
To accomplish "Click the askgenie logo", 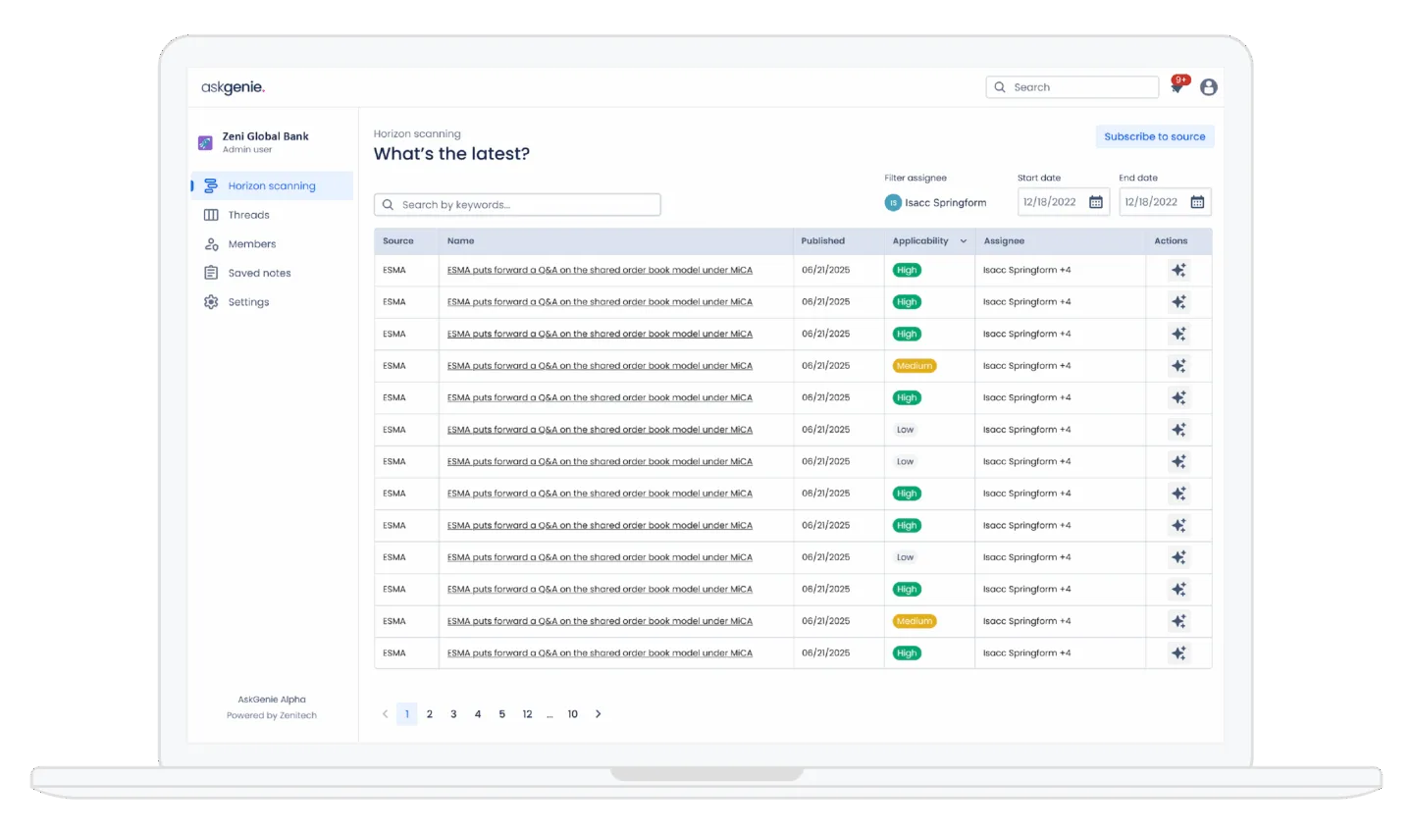I will 233,87.
